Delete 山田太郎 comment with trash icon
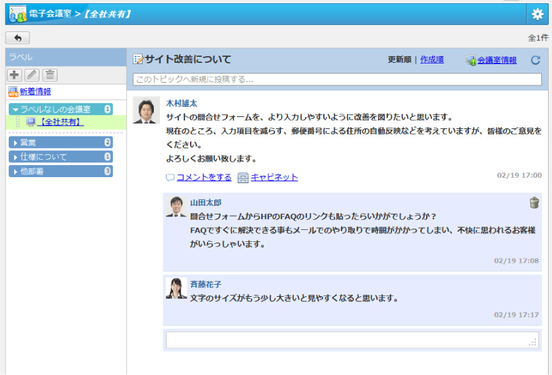Image resolution: width=552 pixels, height=375 pixels. [x=534, y=203]
